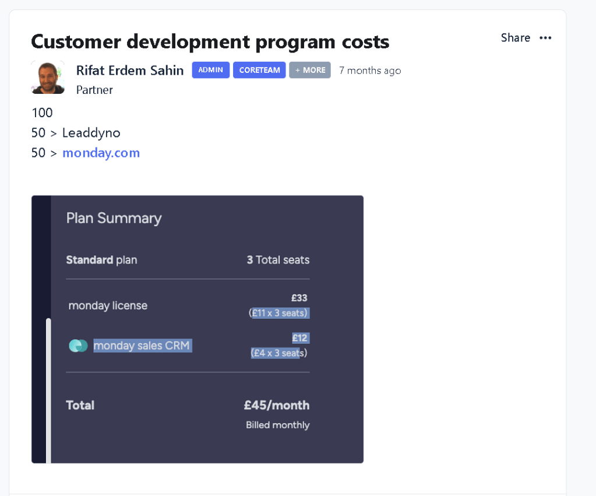Click the Share button

[516, 38]
